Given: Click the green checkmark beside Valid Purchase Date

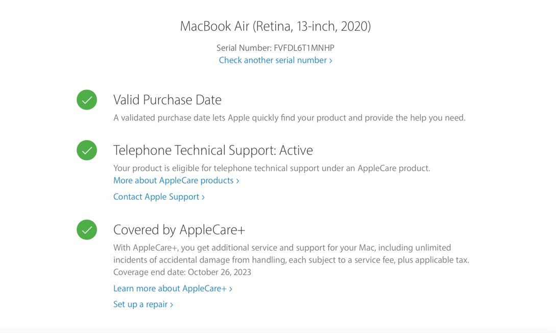Looking at the screenshot, I should 87,99.
